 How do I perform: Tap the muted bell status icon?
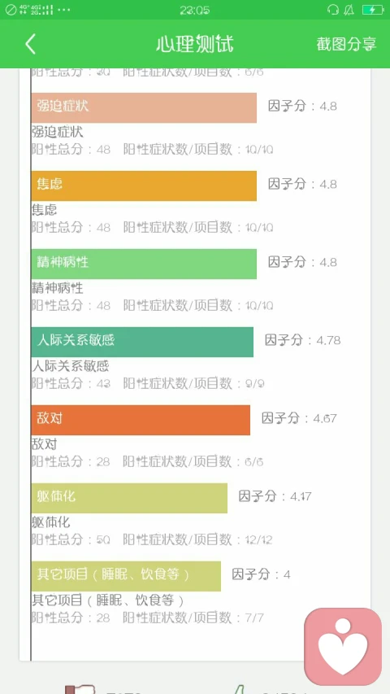[x=349, y=10]
